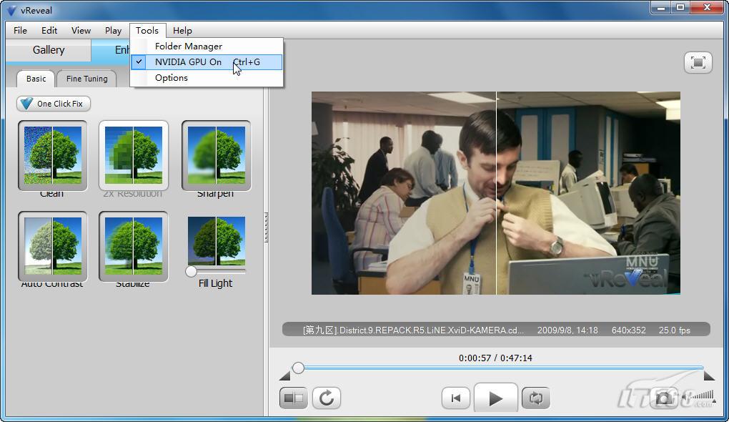Toggle the NVIDIA GPU On option
Viewport: 729px width, 422px height.
pyautogui.click(x=207, y=62)
